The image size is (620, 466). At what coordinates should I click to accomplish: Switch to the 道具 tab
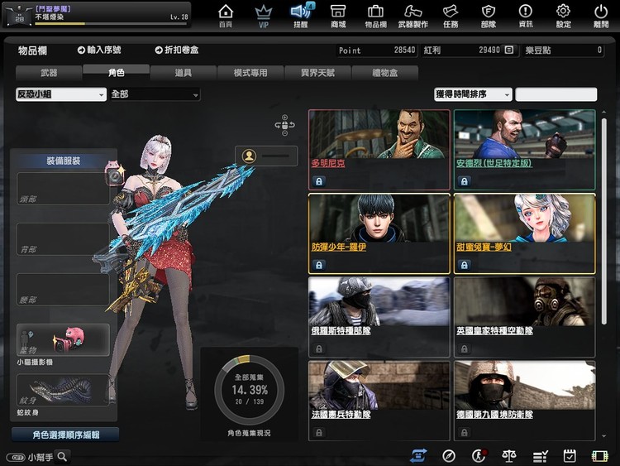pyautogui.click(x=184, y=73)
